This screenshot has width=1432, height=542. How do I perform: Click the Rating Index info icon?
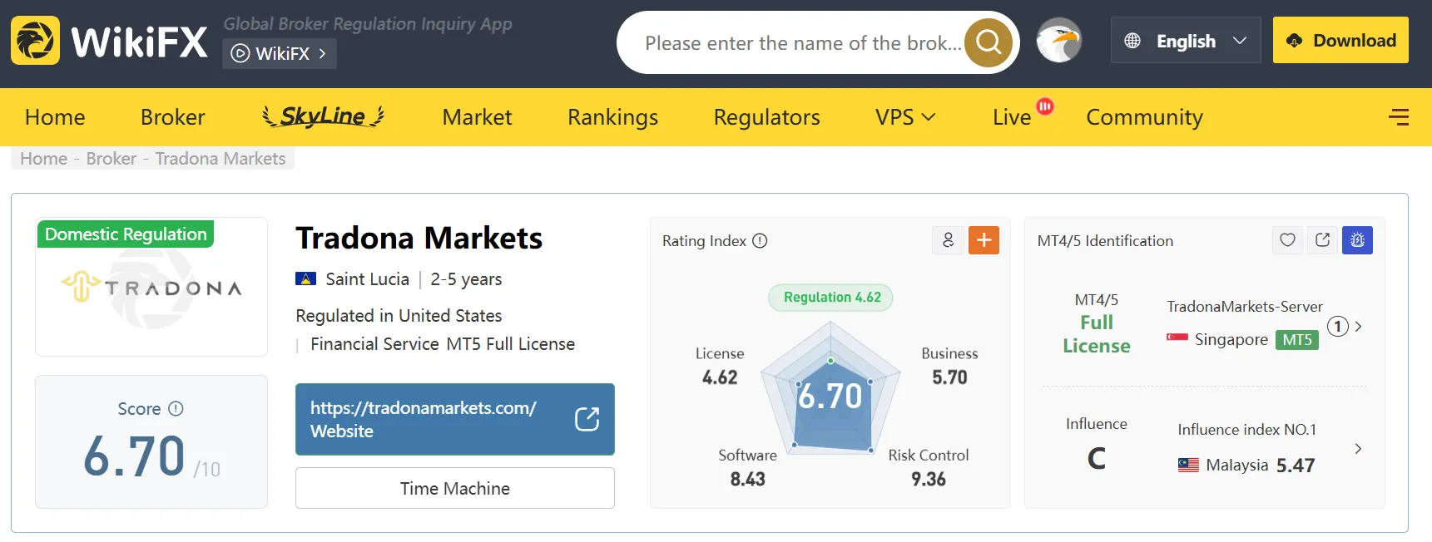pyautogui.click(x=760, y=240)
